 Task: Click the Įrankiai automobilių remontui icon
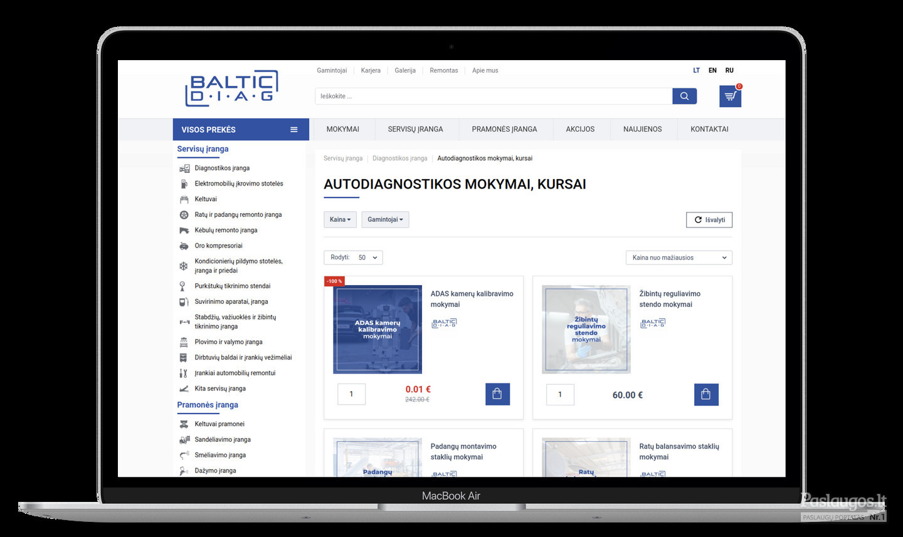tap(184, 373)
